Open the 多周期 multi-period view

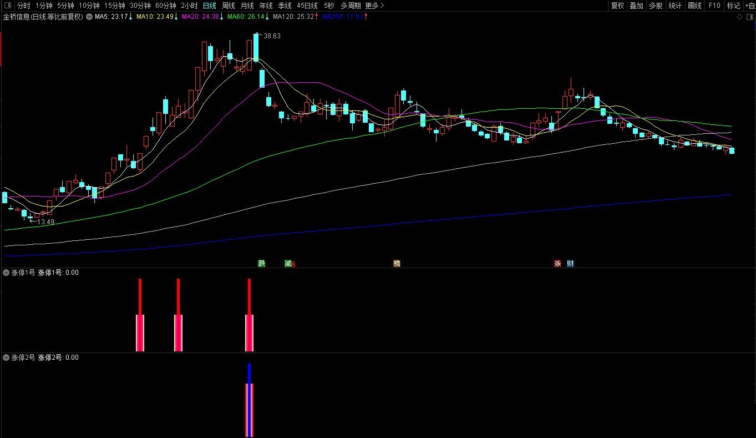(351, 6)
